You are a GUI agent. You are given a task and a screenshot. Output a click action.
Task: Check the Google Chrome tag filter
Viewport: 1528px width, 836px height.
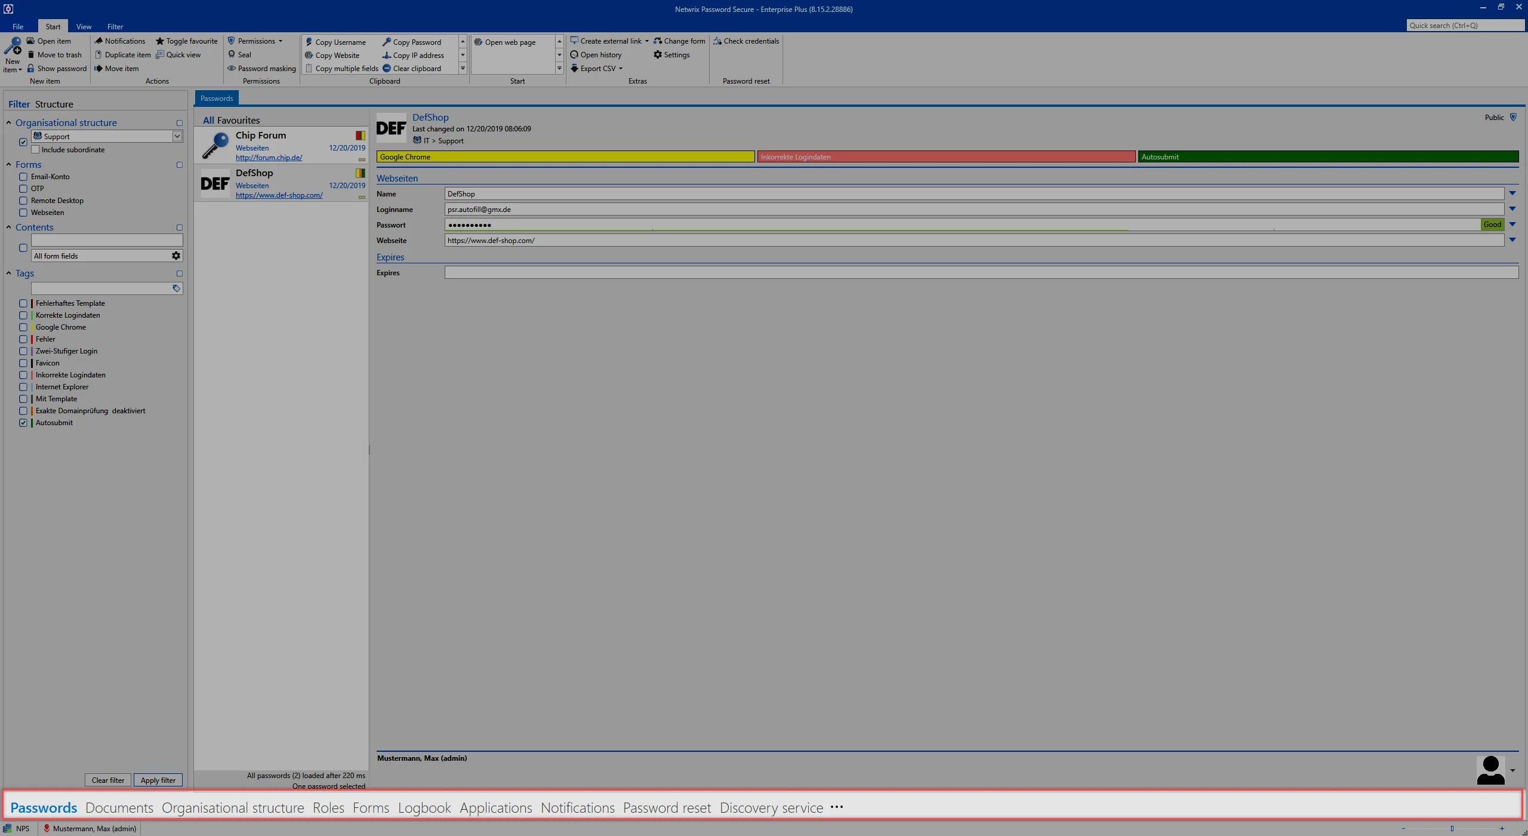pyautogui.click(x=23, y=327)
